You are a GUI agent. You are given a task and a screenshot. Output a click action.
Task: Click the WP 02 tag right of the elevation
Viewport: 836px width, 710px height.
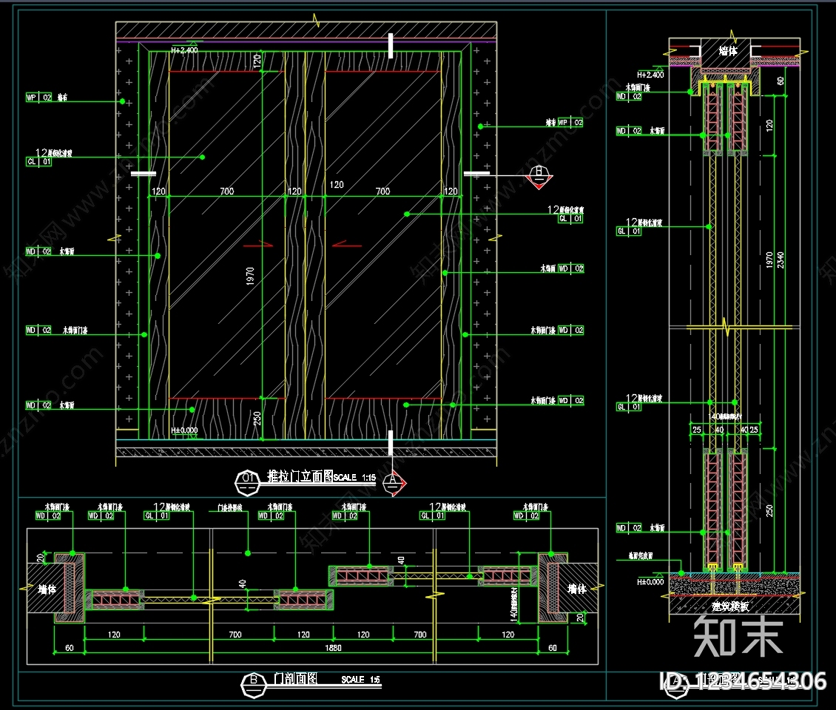click(x=570, y=123)
